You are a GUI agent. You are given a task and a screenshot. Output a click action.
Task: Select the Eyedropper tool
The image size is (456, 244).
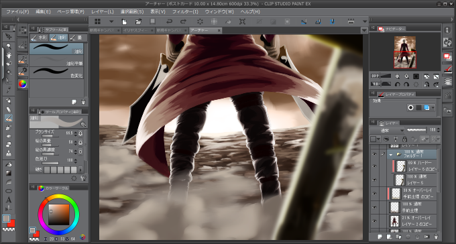pos(9,90)
